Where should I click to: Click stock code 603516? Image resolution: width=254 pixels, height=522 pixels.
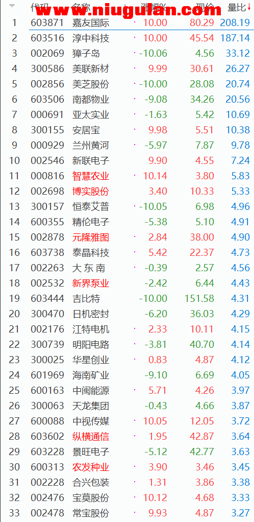click(x=47, y=38)
